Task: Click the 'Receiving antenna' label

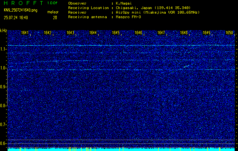Action: 87,17
